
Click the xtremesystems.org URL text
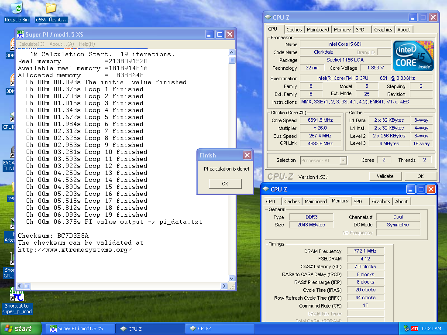[75, 250]
